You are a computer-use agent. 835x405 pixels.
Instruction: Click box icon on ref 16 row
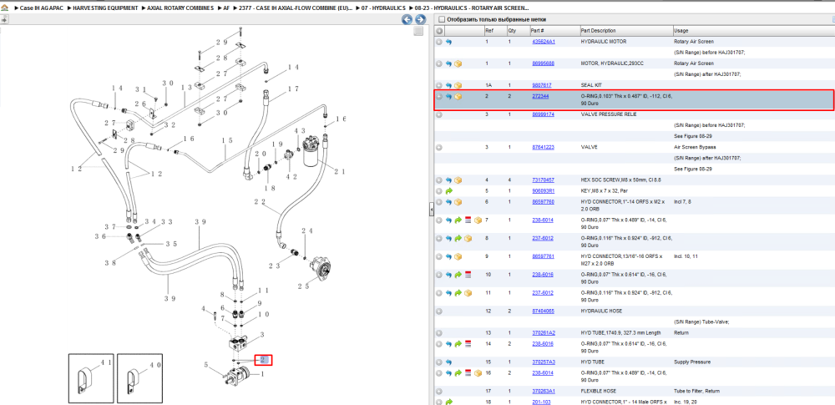[x=478, y=372]
